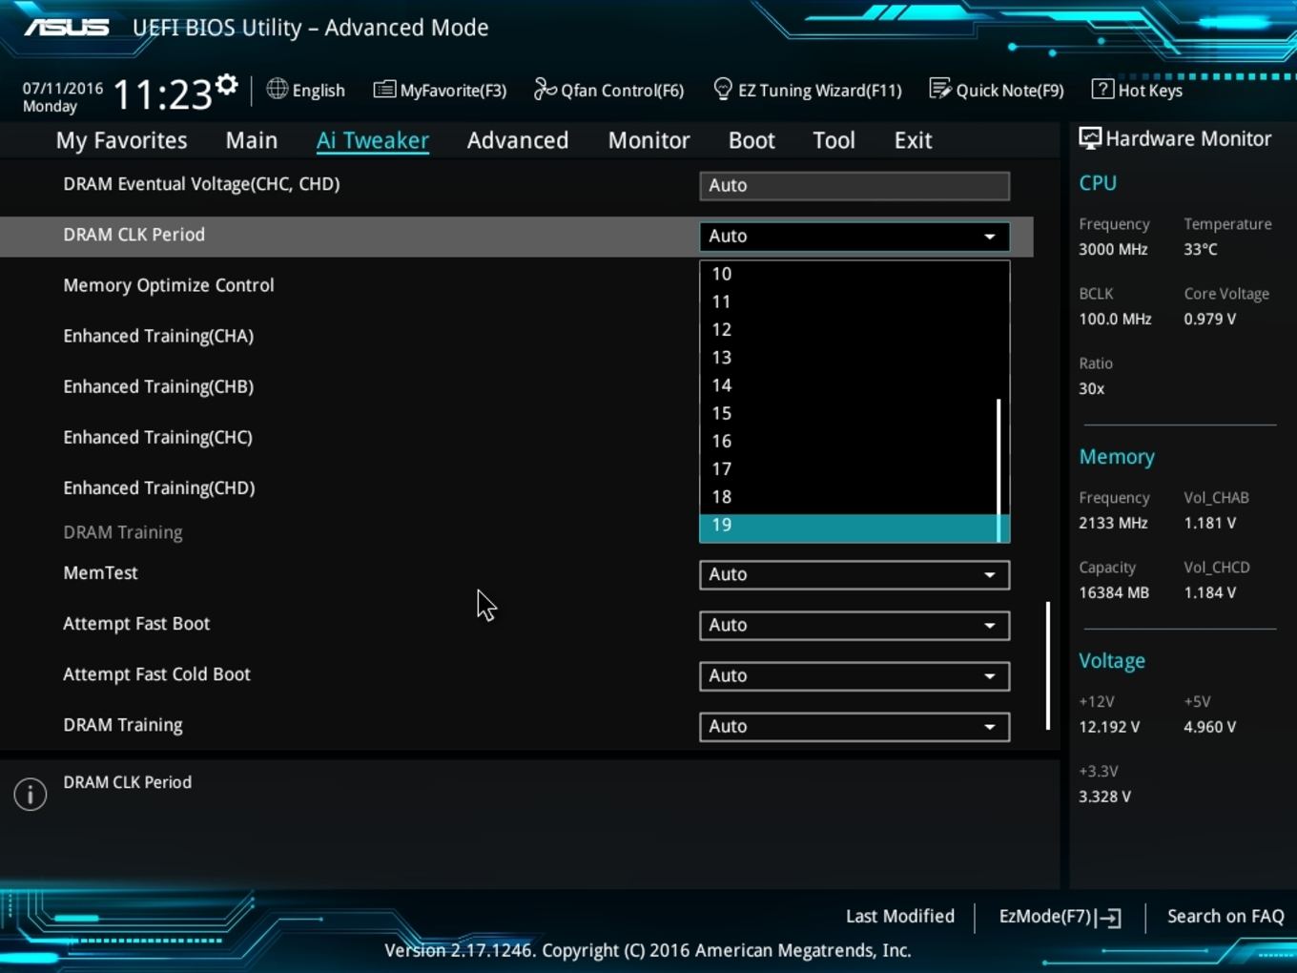This screenshot has width=1297, height=973.
Task: Select Enhanced Training(CHD) row
Action: (x=159, y=487)
